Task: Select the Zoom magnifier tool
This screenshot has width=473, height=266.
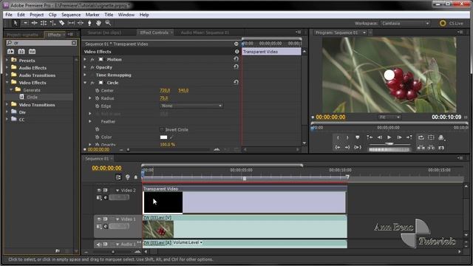Action: point(108,23)
